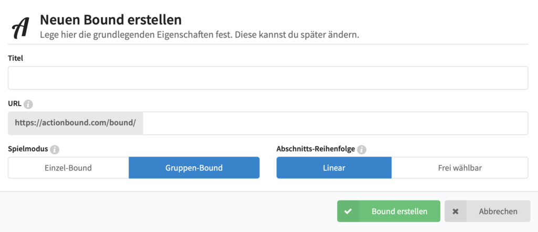
Task: Open the Spielmodus info icon
Action: click(55, 149)
